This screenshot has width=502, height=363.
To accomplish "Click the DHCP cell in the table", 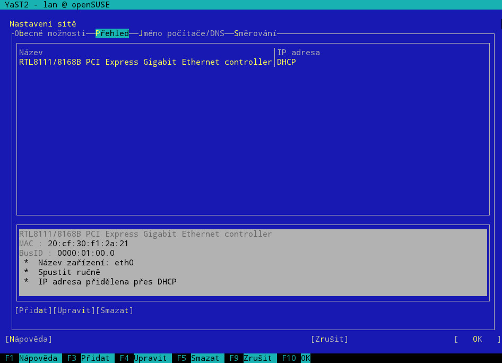I will coord(287,62).
